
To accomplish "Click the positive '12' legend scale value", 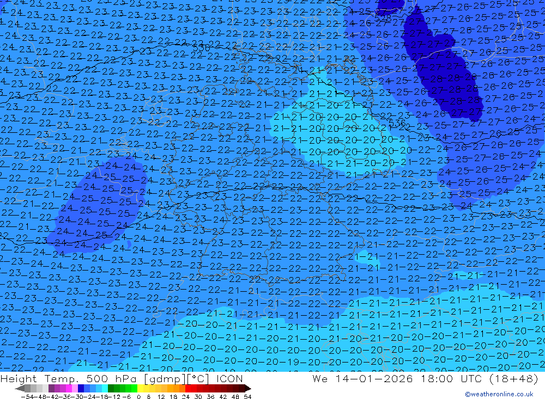I will point(161,397).
